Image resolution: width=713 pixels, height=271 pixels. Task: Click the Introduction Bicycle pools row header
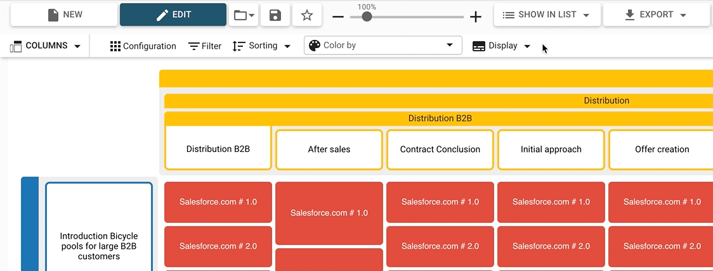99,246
